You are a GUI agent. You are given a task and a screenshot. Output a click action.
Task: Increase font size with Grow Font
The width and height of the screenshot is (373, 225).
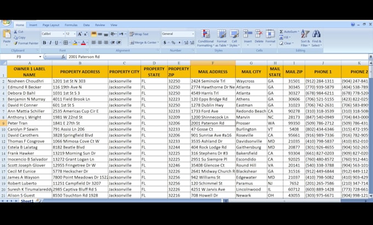(x=80, y=34)
